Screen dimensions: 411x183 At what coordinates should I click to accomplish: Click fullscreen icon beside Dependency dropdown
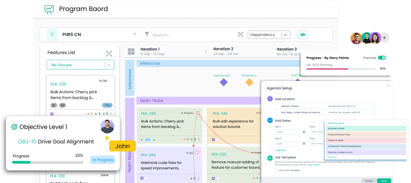click(x=240, y=35)
